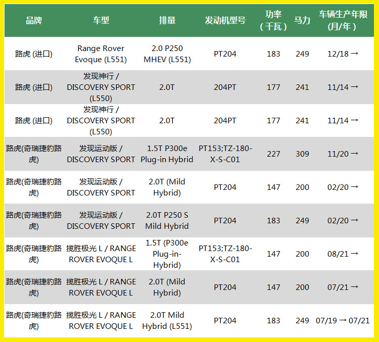
Task: Click 路虎 (进口) in the Range Rover Evoque row
Action: click(34, 54)
